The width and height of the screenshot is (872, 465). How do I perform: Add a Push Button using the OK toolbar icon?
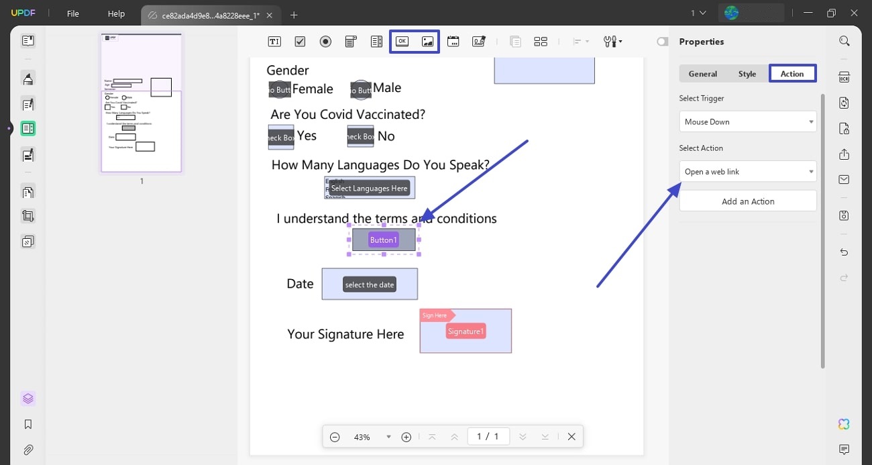click(x=402, y=41)
